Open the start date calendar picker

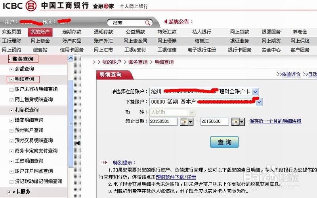click(187, 122)
